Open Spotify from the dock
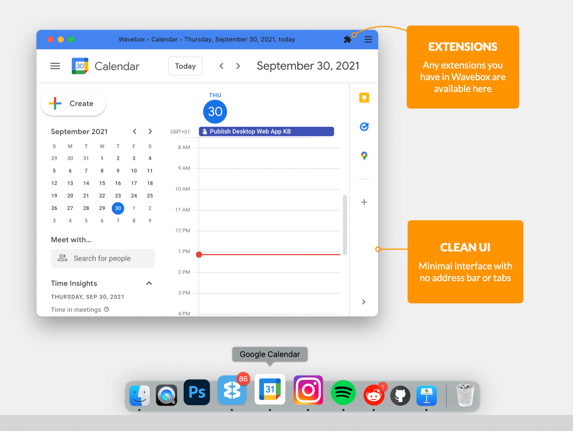Screen dimensions: 573x431 coord(343,392)
